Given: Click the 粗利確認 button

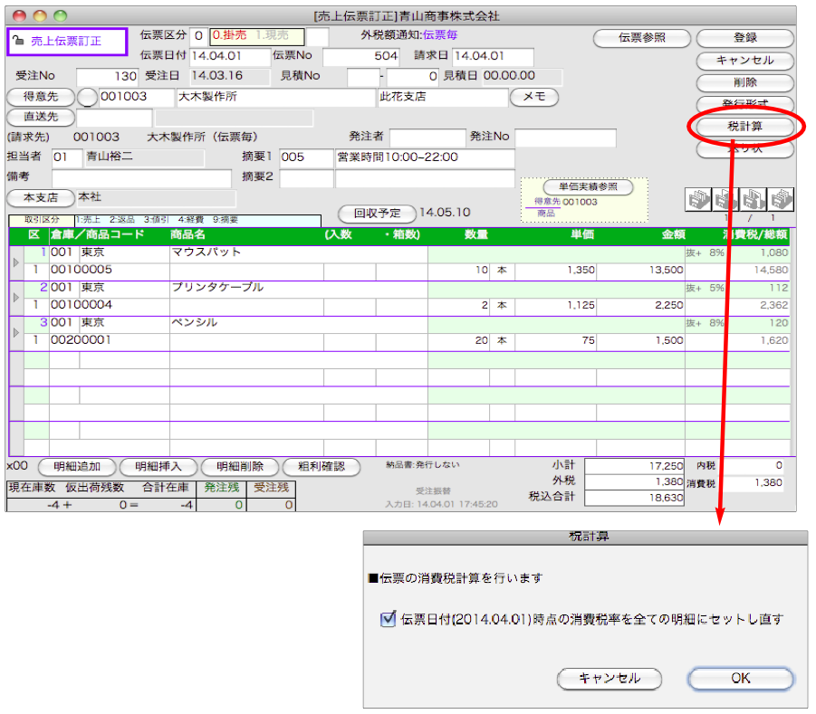Looking at the screenshot, I should (322, 466).
